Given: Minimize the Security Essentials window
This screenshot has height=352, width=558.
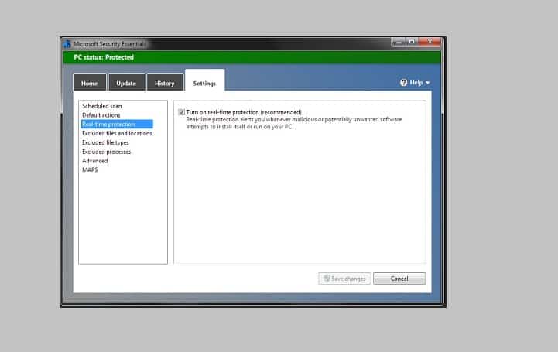Looking at the screenshot, I should pos(399,42).
